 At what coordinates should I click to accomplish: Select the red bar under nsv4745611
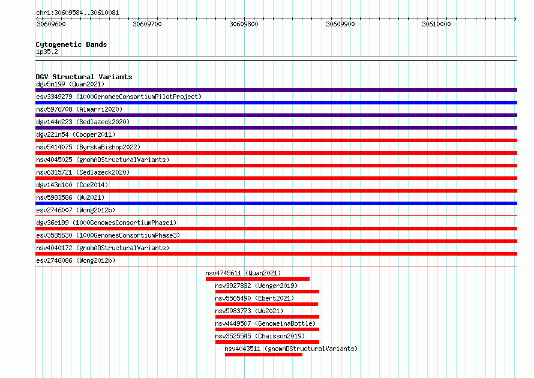(257, 279)
